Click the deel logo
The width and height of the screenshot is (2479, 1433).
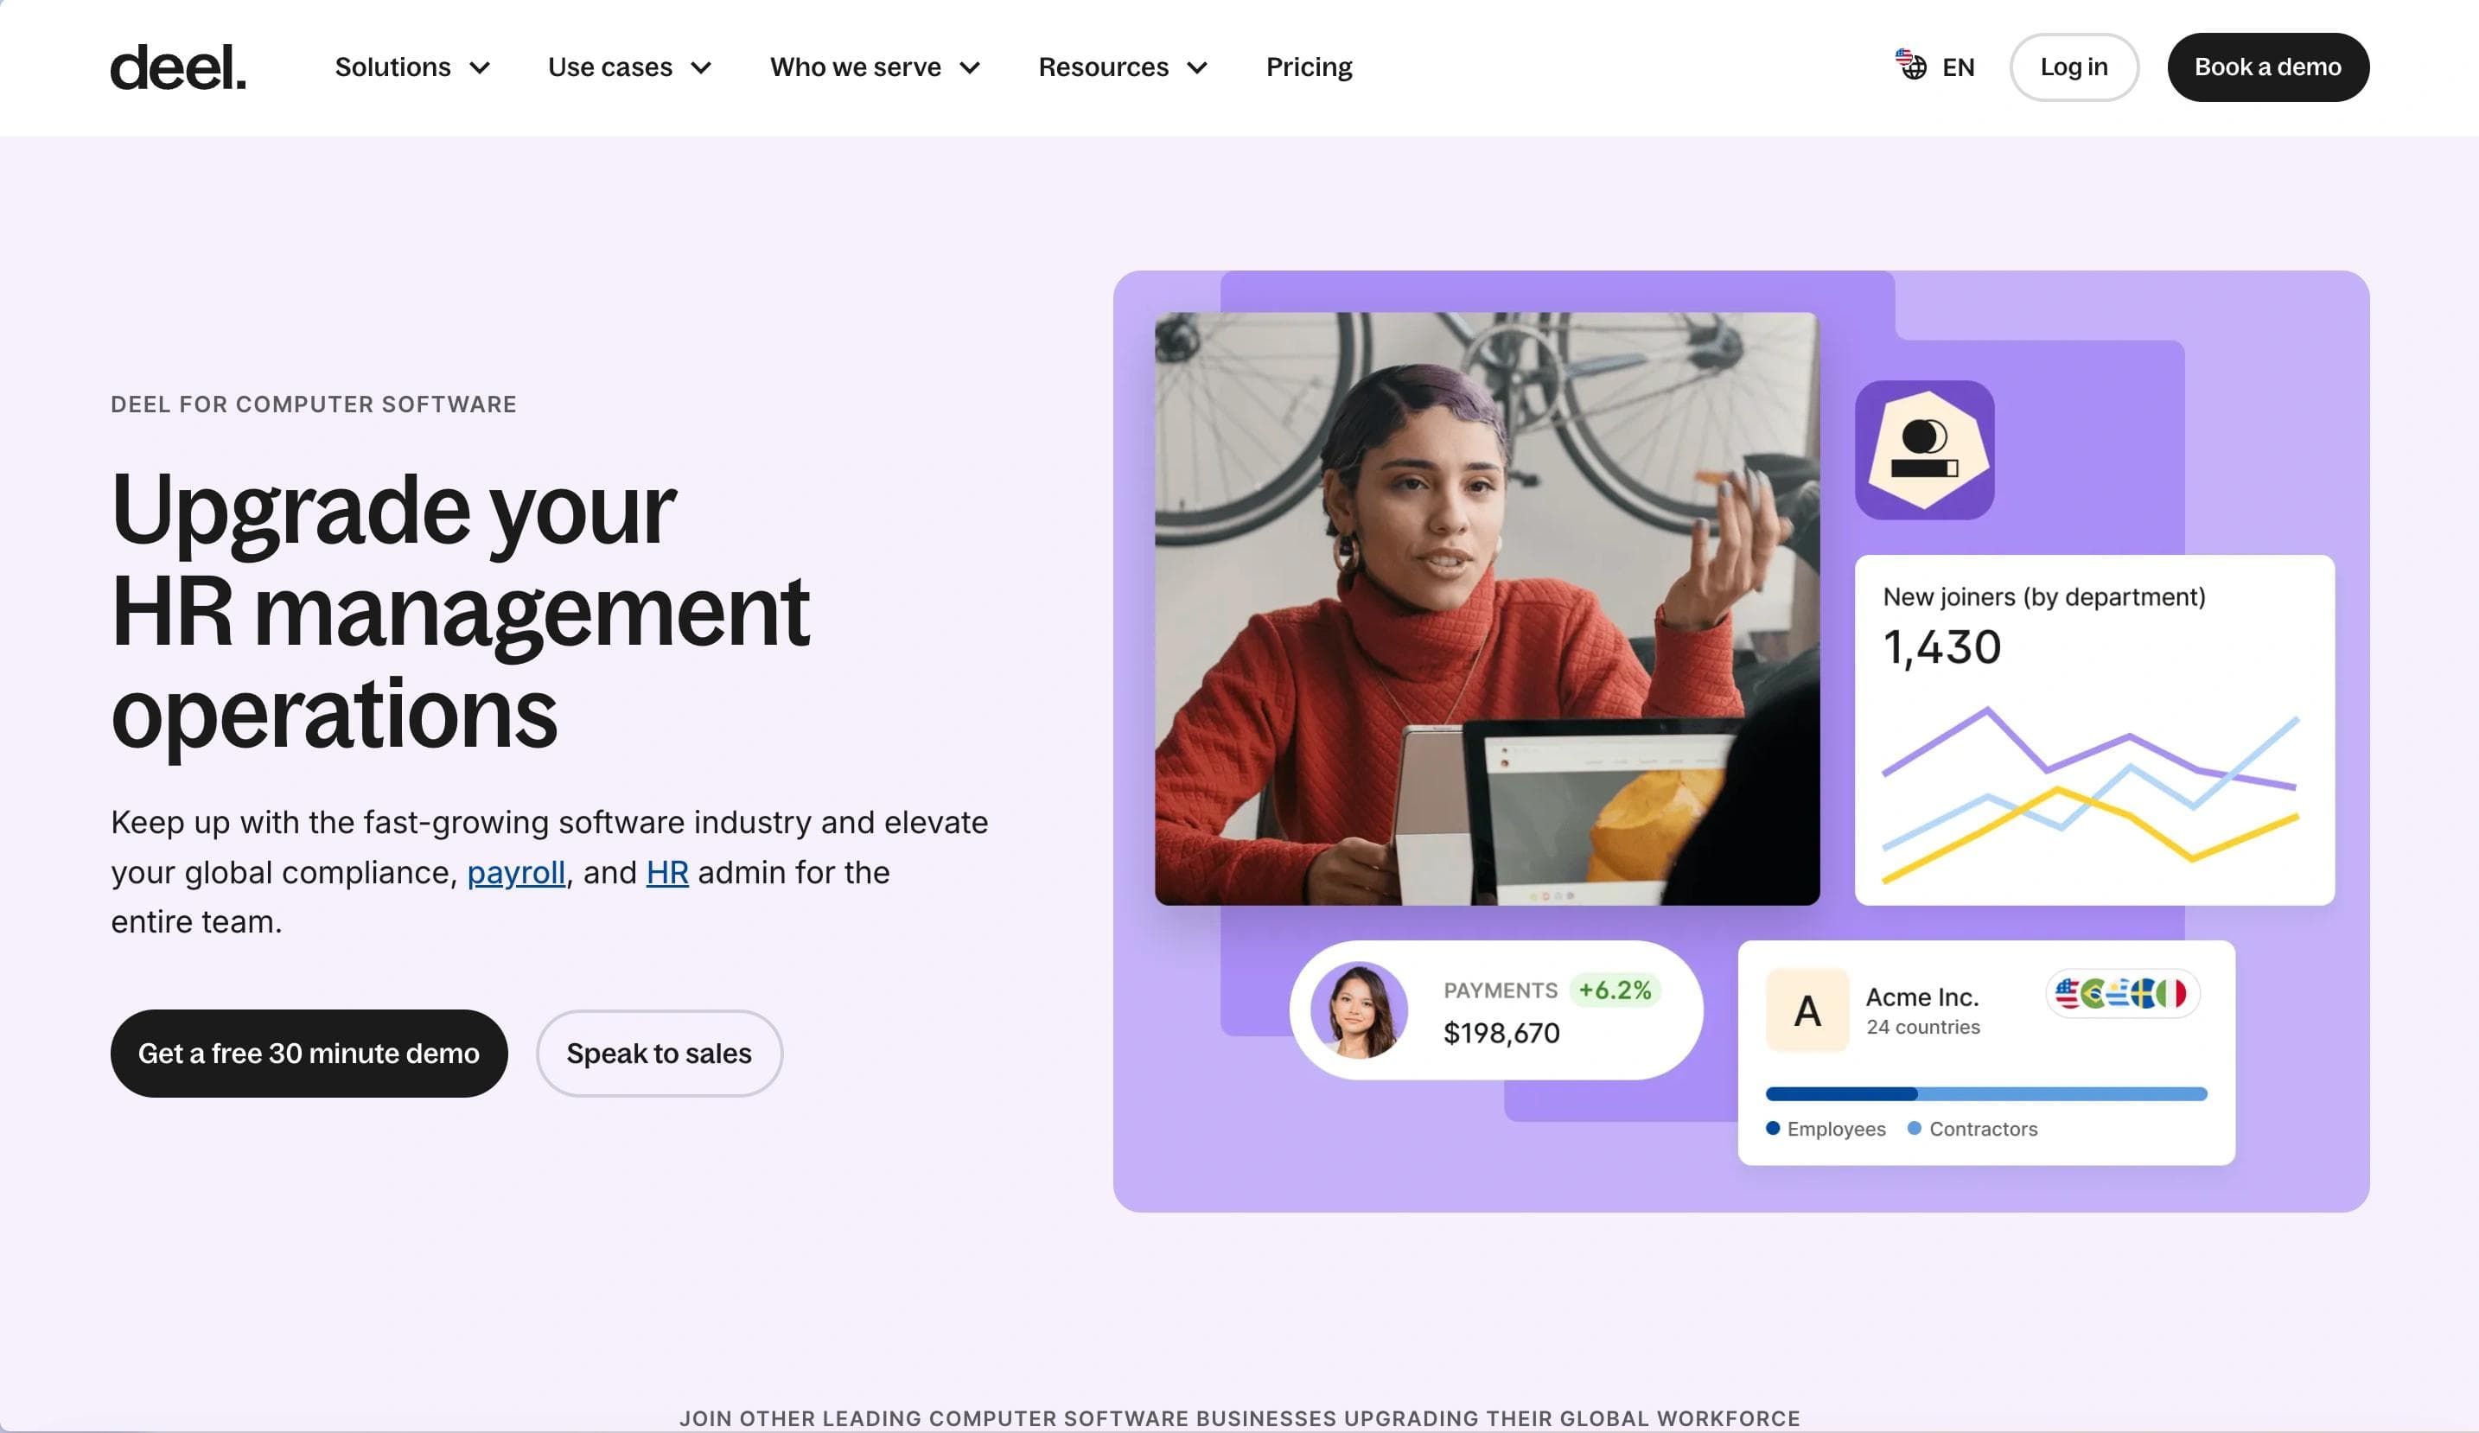click(x=178, y=67)
